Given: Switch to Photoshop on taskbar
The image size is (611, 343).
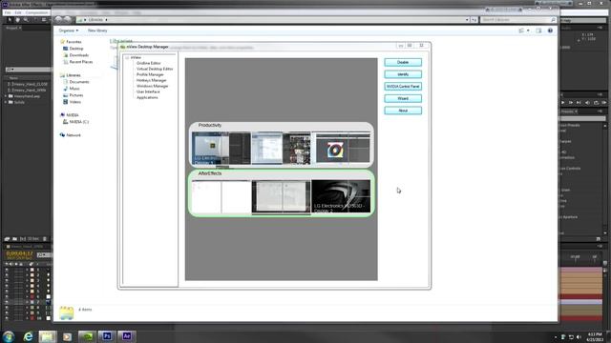Looking at the screenshot, I should 107,336.
